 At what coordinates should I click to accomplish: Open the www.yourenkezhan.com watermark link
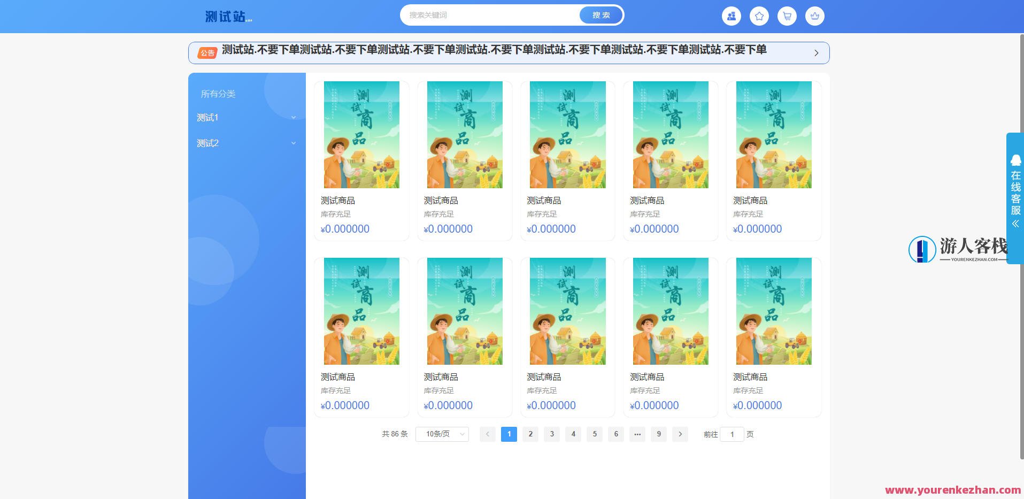954,489
